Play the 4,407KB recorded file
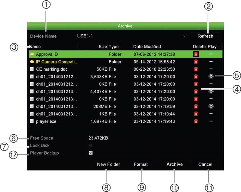 (211, 91)
